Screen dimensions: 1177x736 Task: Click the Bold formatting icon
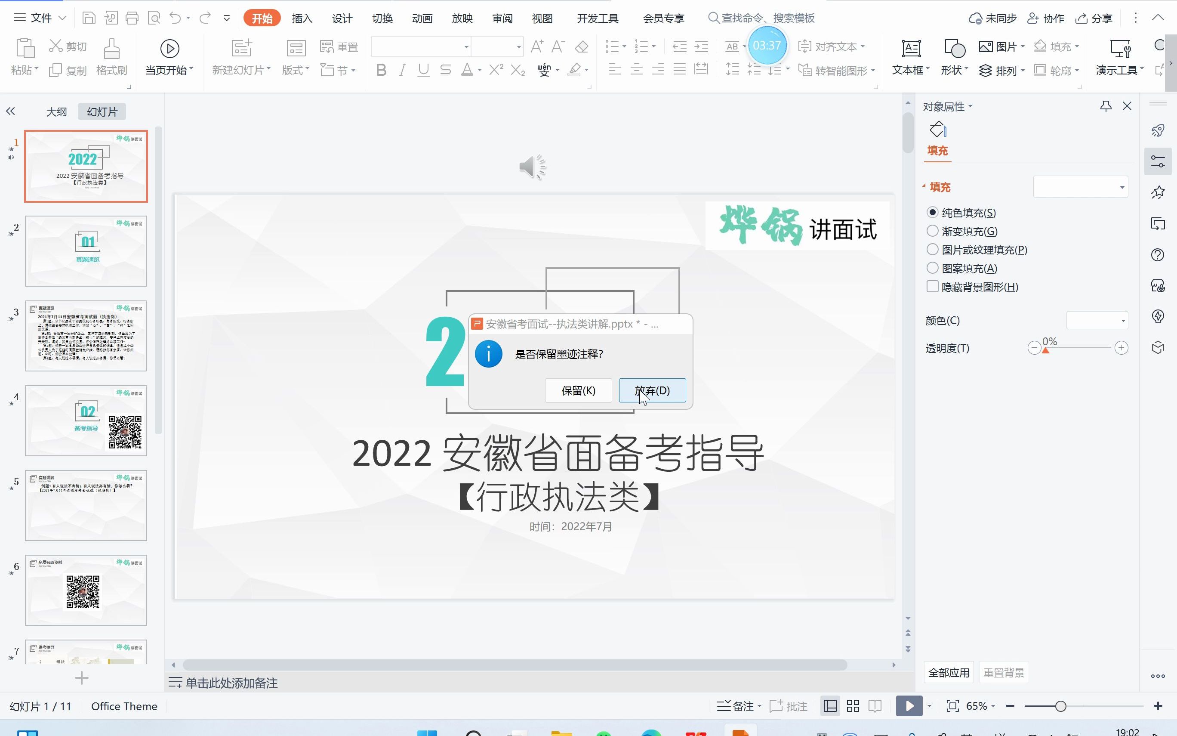[x=381, y=70]
